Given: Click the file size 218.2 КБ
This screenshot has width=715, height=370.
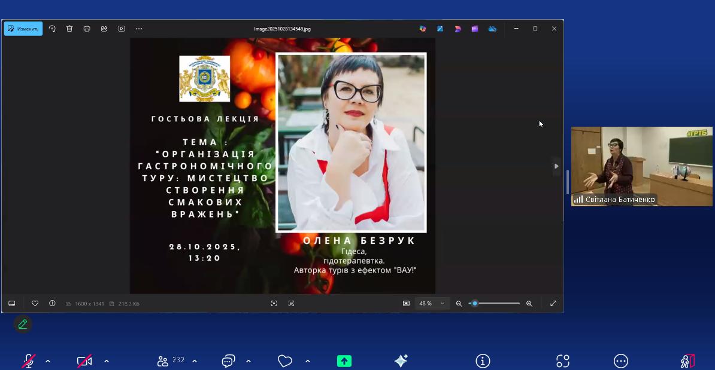Looking at the screenshot, I should (129, 304).
